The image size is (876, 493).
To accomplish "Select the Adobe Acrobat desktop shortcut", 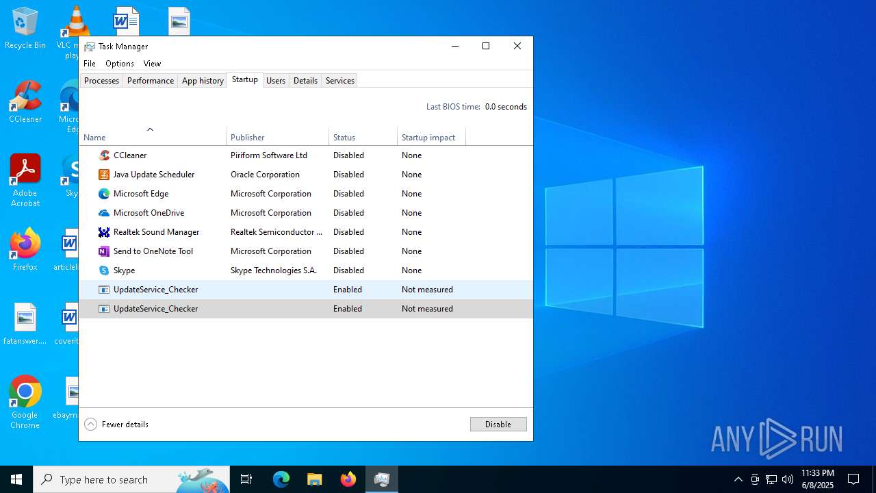I will [25, 181].
